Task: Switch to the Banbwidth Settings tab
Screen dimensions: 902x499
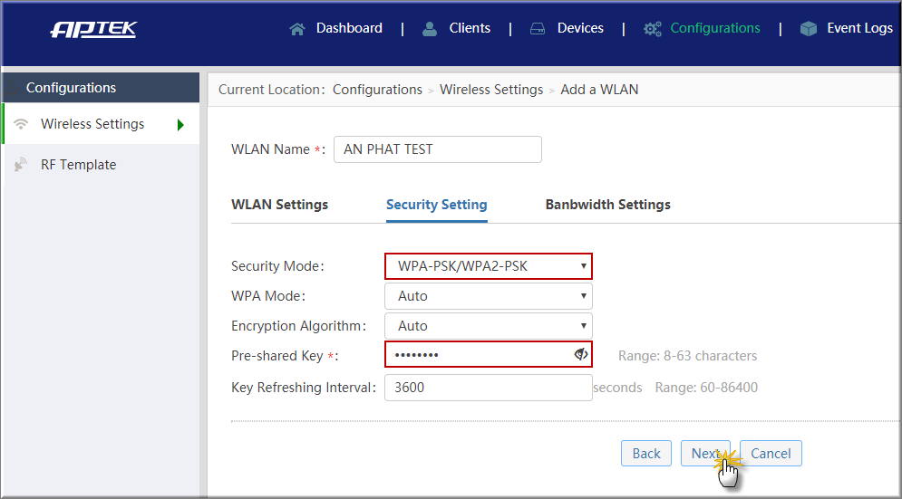Action: pos(608,205)
